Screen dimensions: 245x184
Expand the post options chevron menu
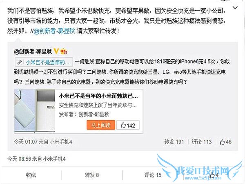[235, 7]
